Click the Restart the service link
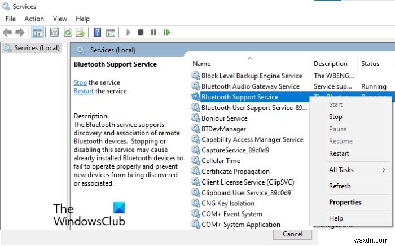Screen dimensions: 395x246 point(84,91)
